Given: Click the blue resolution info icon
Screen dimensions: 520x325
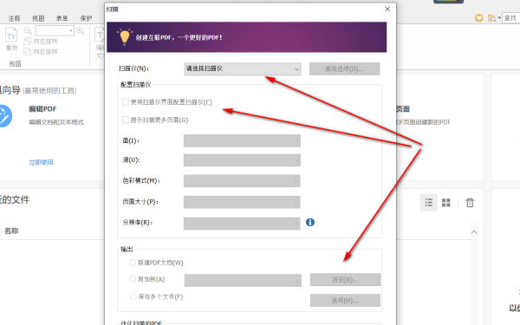Looking at the screenshot, I should (310, 222).
